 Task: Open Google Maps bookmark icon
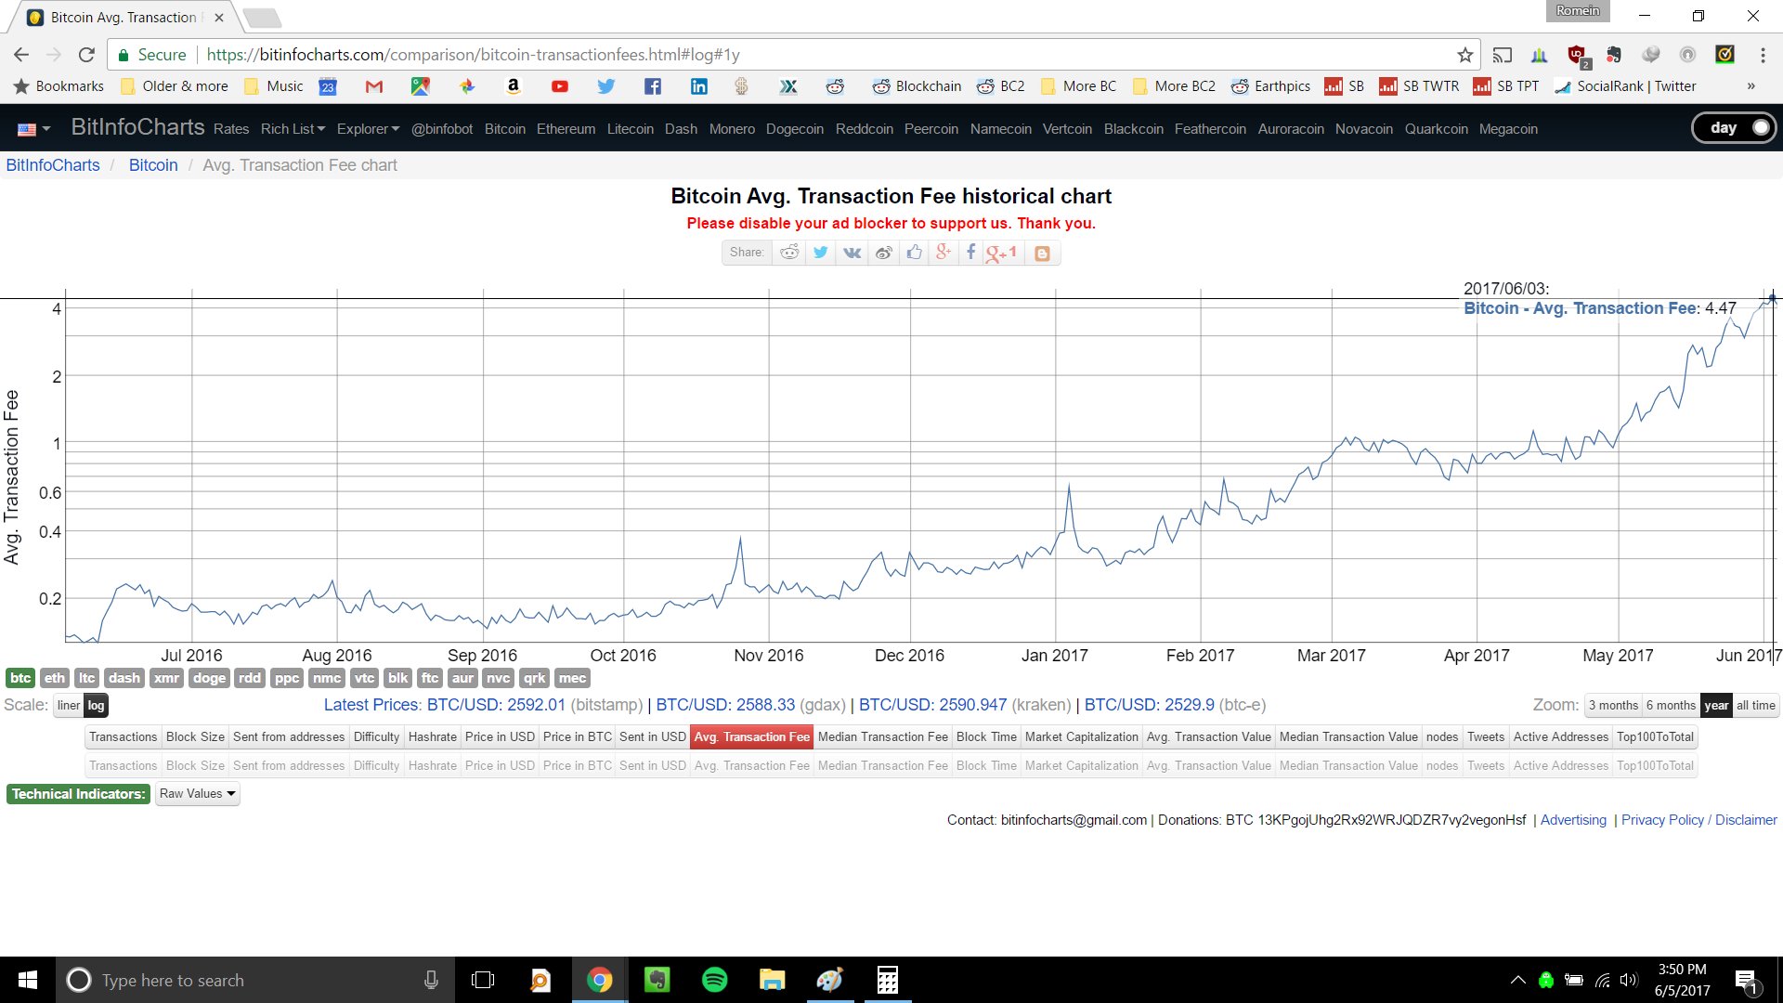pyautogui.click(x=421, y=86)
